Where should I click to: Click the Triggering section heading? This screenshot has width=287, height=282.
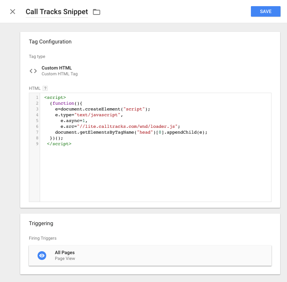[x=41, y=223]
